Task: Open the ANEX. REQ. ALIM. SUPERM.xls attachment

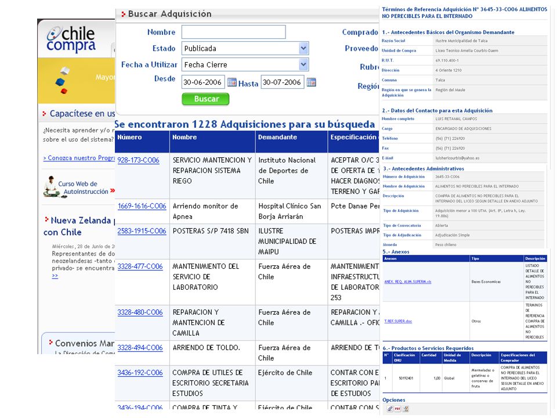Action: coord(408,282)
